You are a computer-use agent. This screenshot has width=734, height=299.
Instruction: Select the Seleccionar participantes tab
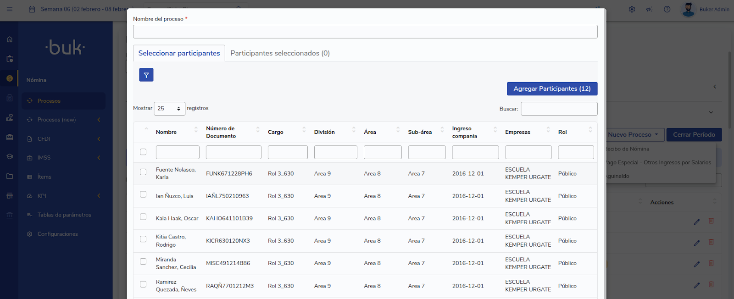pyautogui.click(x=179, y=53)
